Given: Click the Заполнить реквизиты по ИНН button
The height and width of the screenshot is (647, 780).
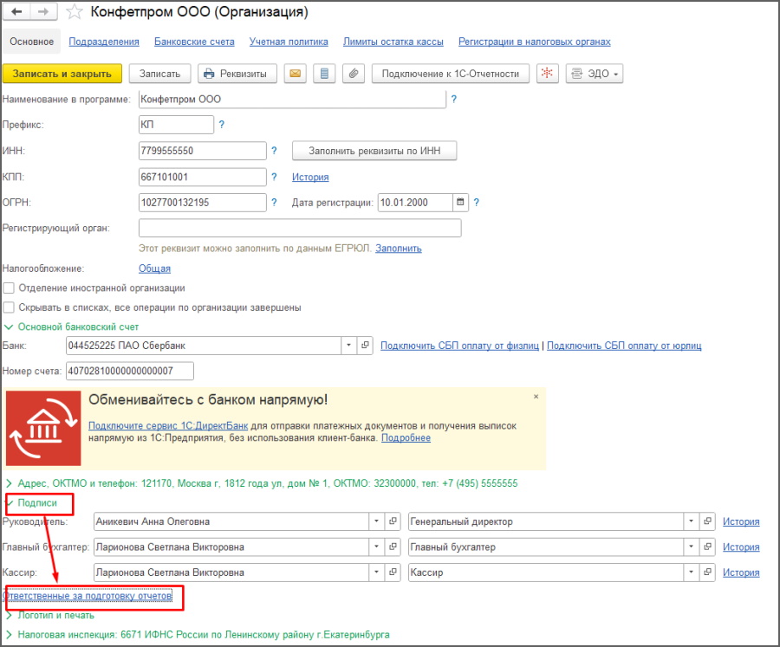Looking at the screenshot, I should [x=374, y=151].
